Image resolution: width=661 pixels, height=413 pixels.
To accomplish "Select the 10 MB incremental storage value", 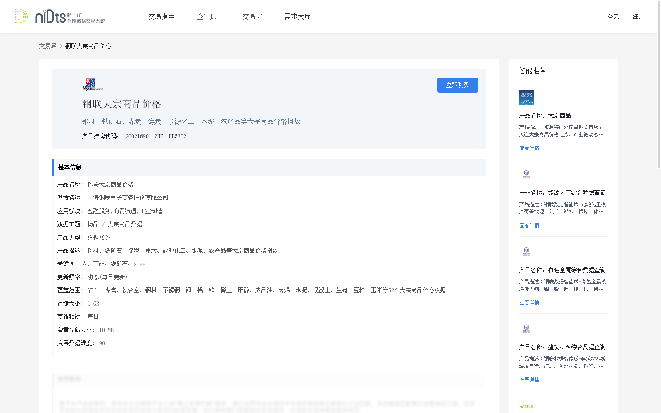I will pos(106,330).
